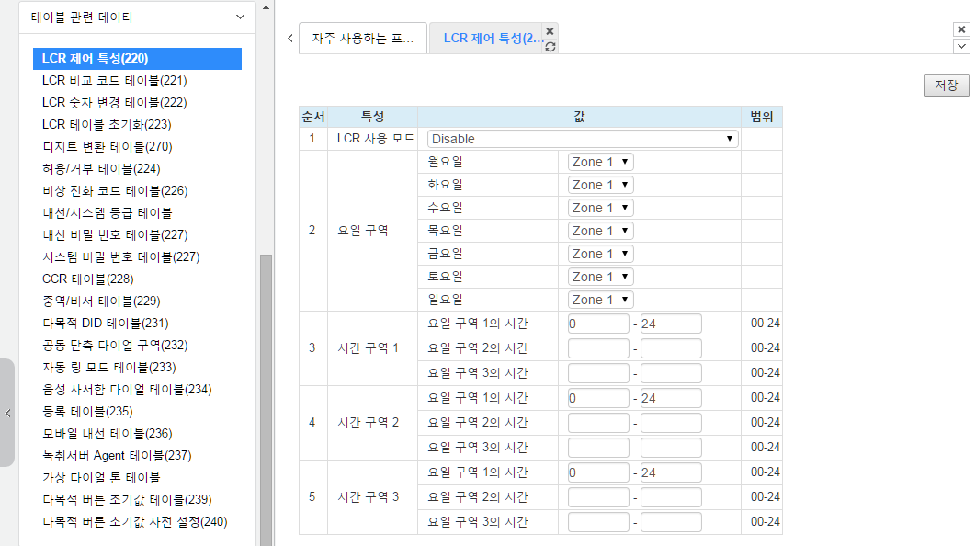Open 허용/거부 테이블(224)
This screenshot has height=546, width=976.
click(x=101, y=169)
